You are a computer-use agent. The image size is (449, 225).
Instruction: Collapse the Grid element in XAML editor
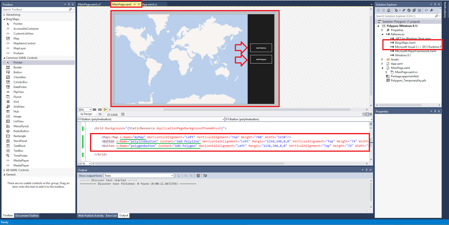pyautogui.click(x=85, y=129)
